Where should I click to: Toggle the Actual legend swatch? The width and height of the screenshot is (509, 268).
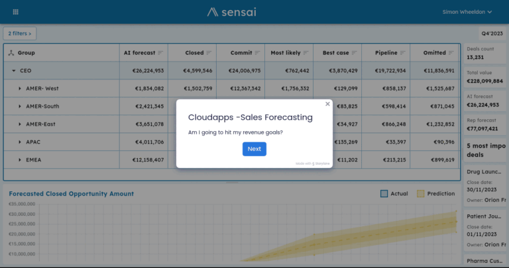384,194
